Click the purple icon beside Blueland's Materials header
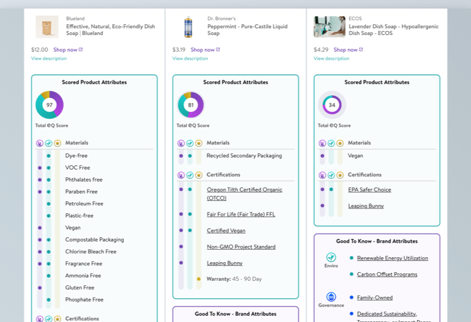The width and height of the screenshot is (471, 322). [x=40, y=144]
